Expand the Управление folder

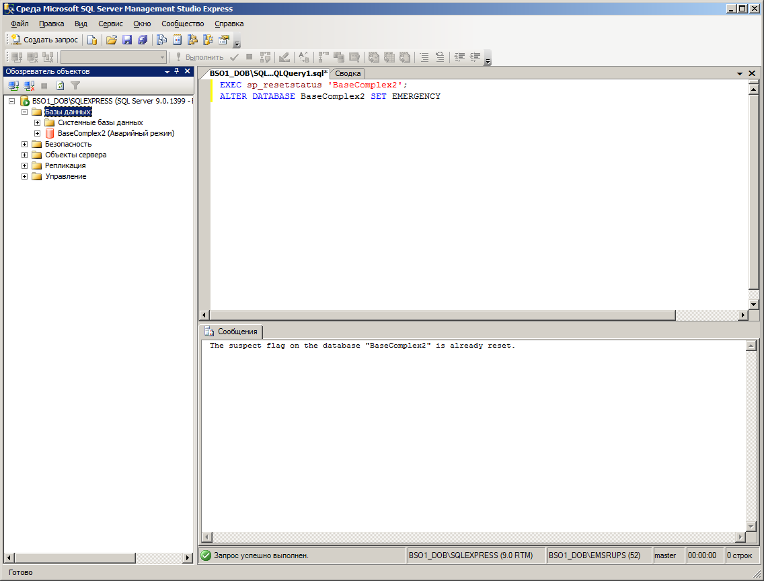(x=24, y=176)
